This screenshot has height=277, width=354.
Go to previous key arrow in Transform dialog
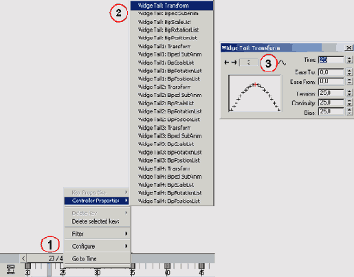tap(226, 63)
